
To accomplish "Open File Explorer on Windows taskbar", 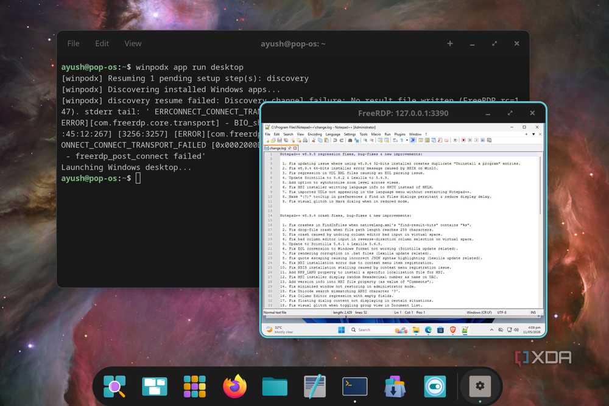I will point(416,330).
